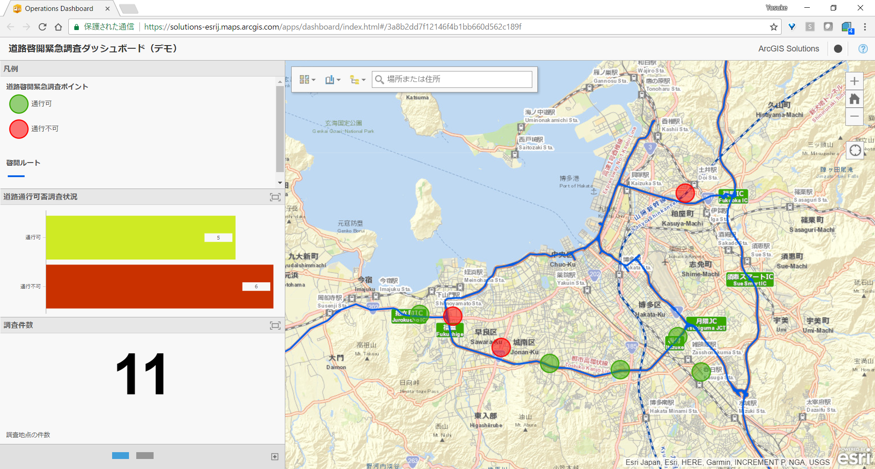Open the dashboard help icon
The width and height of the screenshot is (875, 469).
tap(863, 49)
